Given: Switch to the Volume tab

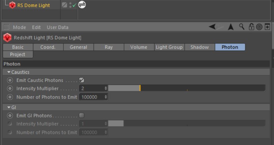Looking at the screenshot, I should pos(139,47).
